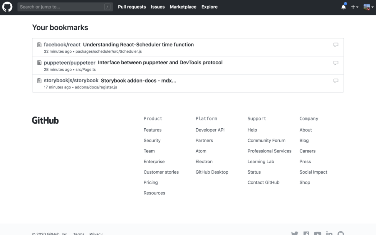
Task: Open the Pull requests menu item
Action: (x=132, y=7)
